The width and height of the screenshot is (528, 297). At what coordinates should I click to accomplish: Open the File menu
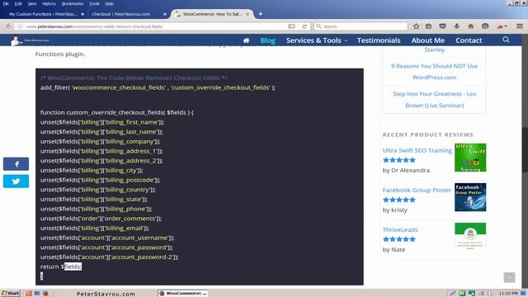coord(6,3)
